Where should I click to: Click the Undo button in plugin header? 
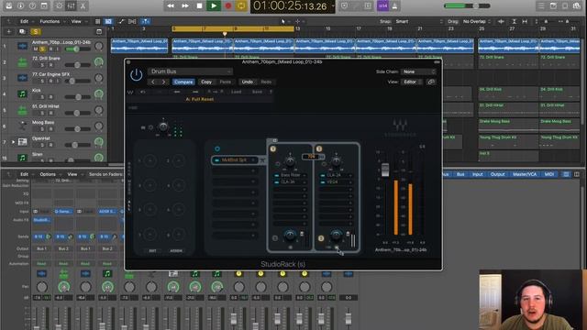[247, 82]
